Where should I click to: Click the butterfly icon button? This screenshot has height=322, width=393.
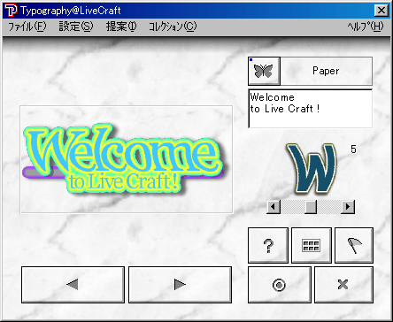click(x=264, y=71)
